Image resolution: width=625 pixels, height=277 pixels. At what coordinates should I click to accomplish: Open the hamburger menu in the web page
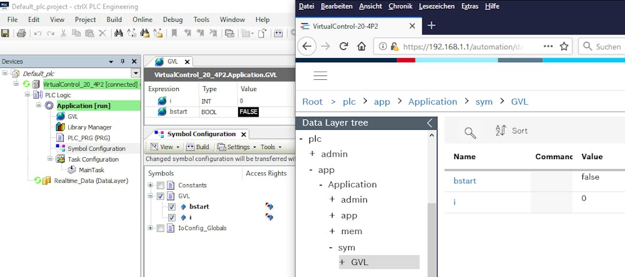(x=320, y=75)
